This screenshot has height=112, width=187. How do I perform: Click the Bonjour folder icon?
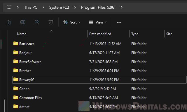click(x=16, y=53)
